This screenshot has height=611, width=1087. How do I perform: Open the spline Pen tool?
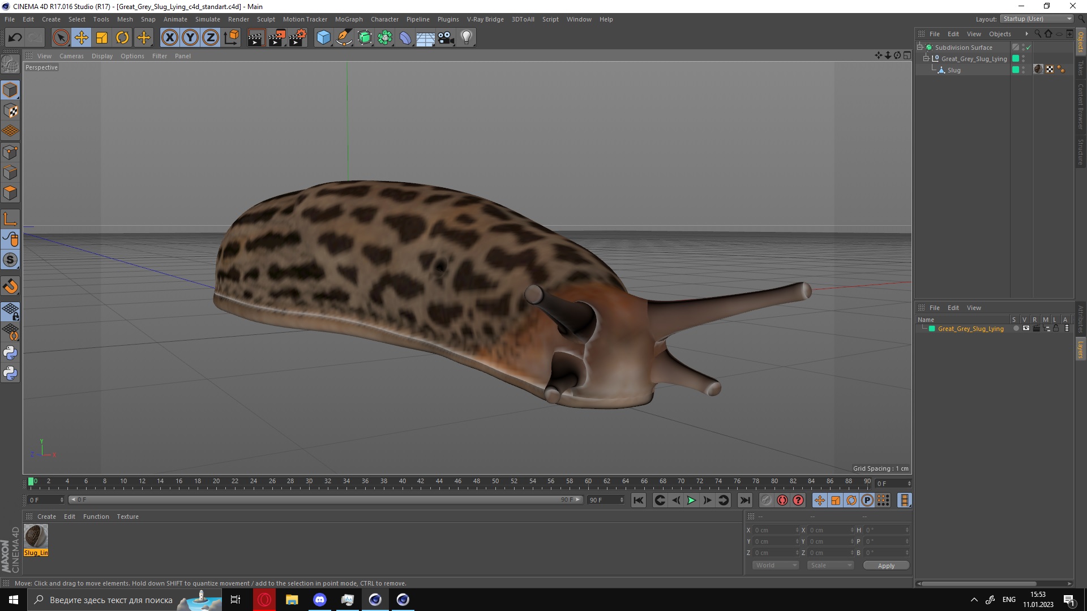(344, 38)
